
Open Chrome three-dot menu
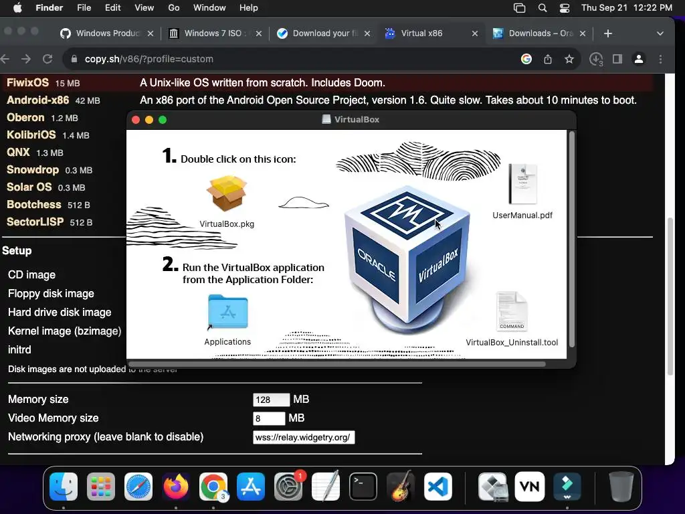[x=660, y=59]
